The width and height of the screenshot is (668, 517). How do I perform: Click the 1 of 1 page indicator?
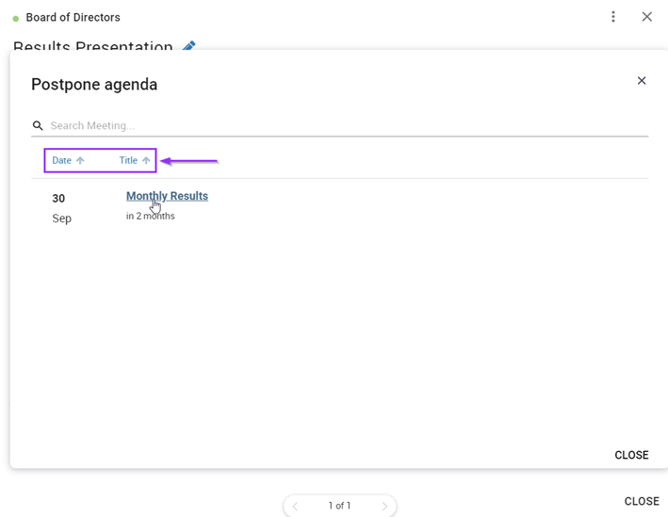point(339,506)
